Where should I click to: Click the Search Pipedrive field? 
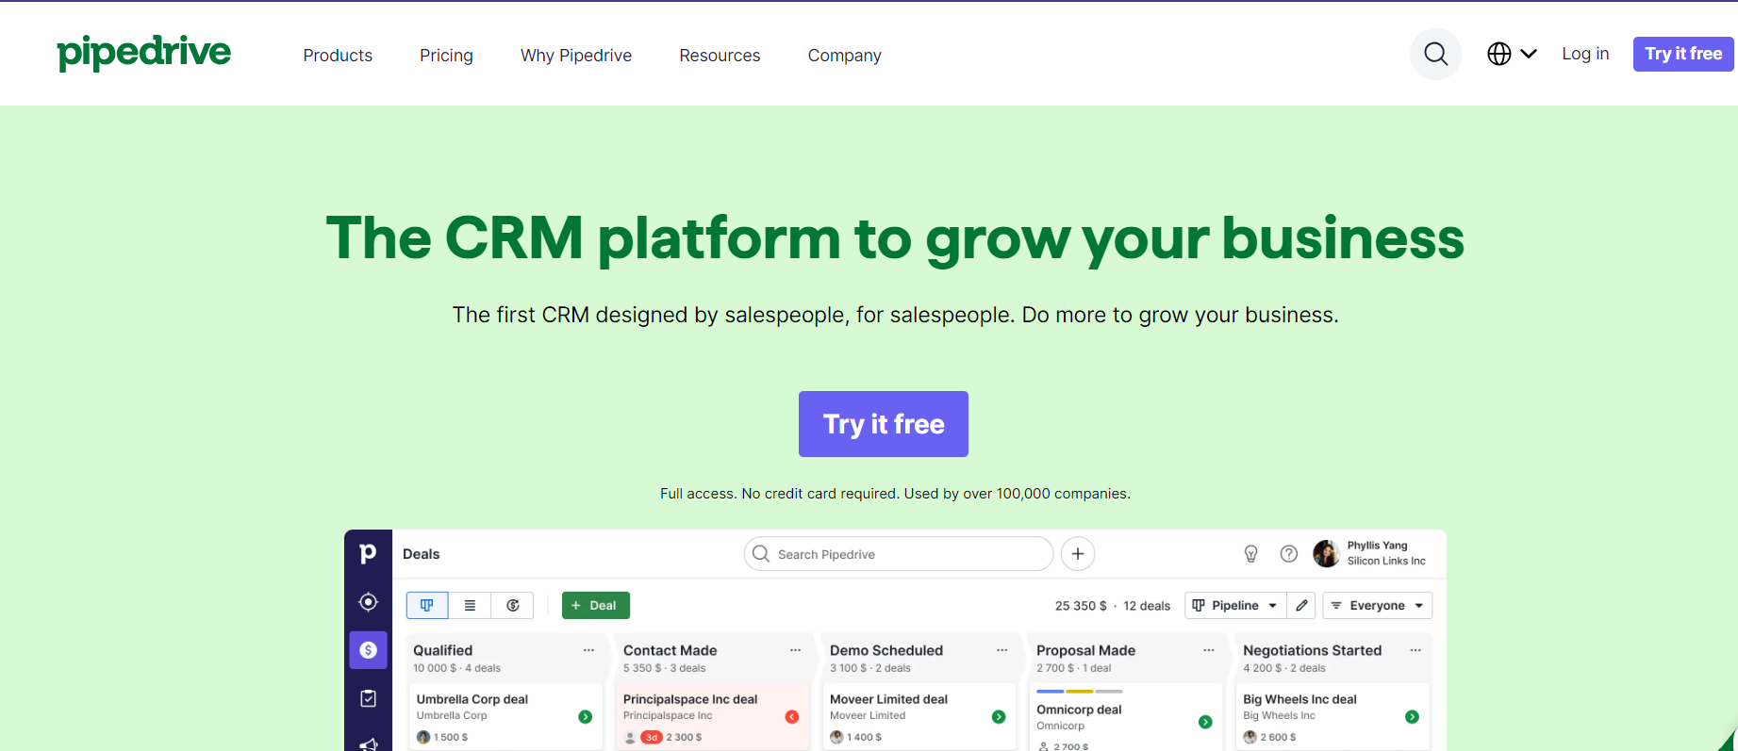899,554
